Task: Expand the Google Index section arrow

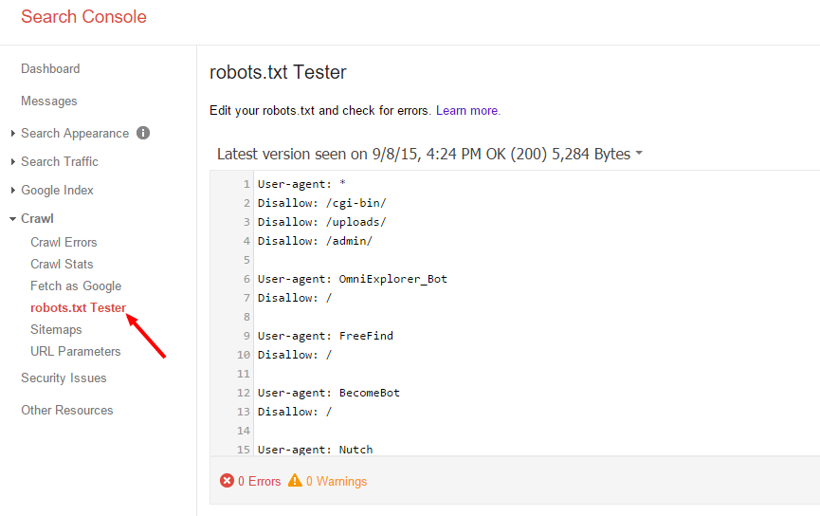Action: pos(12,190)
